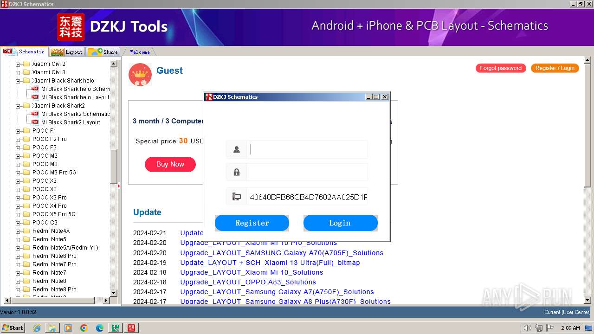Select the Redmi Note7 Pro folder
Screen dimensions: 594x334
click(54, 264)
